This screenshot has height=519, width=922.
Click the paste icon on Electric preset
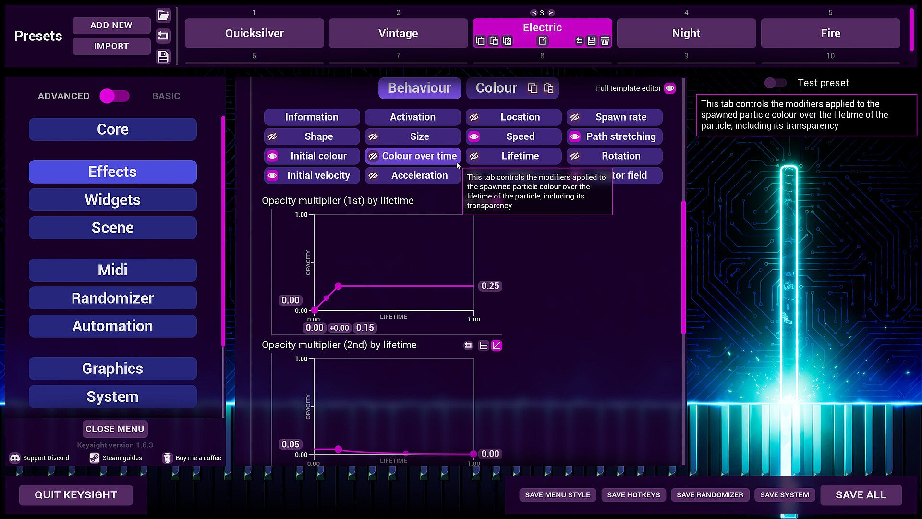coord(493,41)
